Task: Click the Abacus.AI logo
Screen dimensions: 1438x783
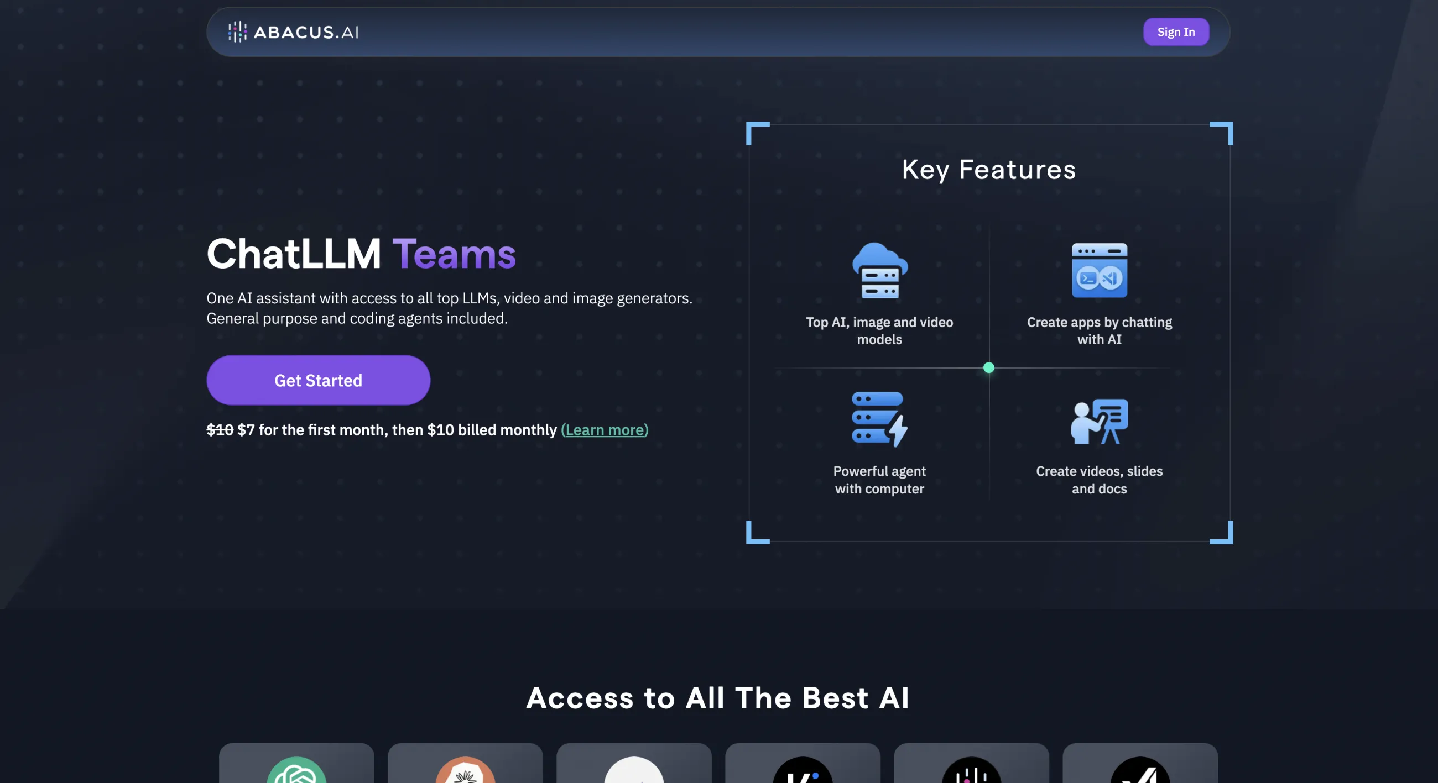Action: [293, 32]
